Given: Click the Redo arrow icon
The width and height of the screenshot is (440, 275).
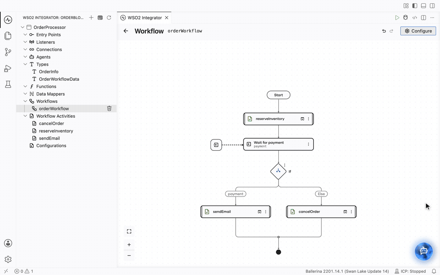Looking at the screenshot, I should click(391, 31).
